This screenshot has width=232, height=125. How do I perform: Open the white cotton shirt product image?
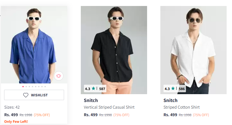tap(193, 50)
